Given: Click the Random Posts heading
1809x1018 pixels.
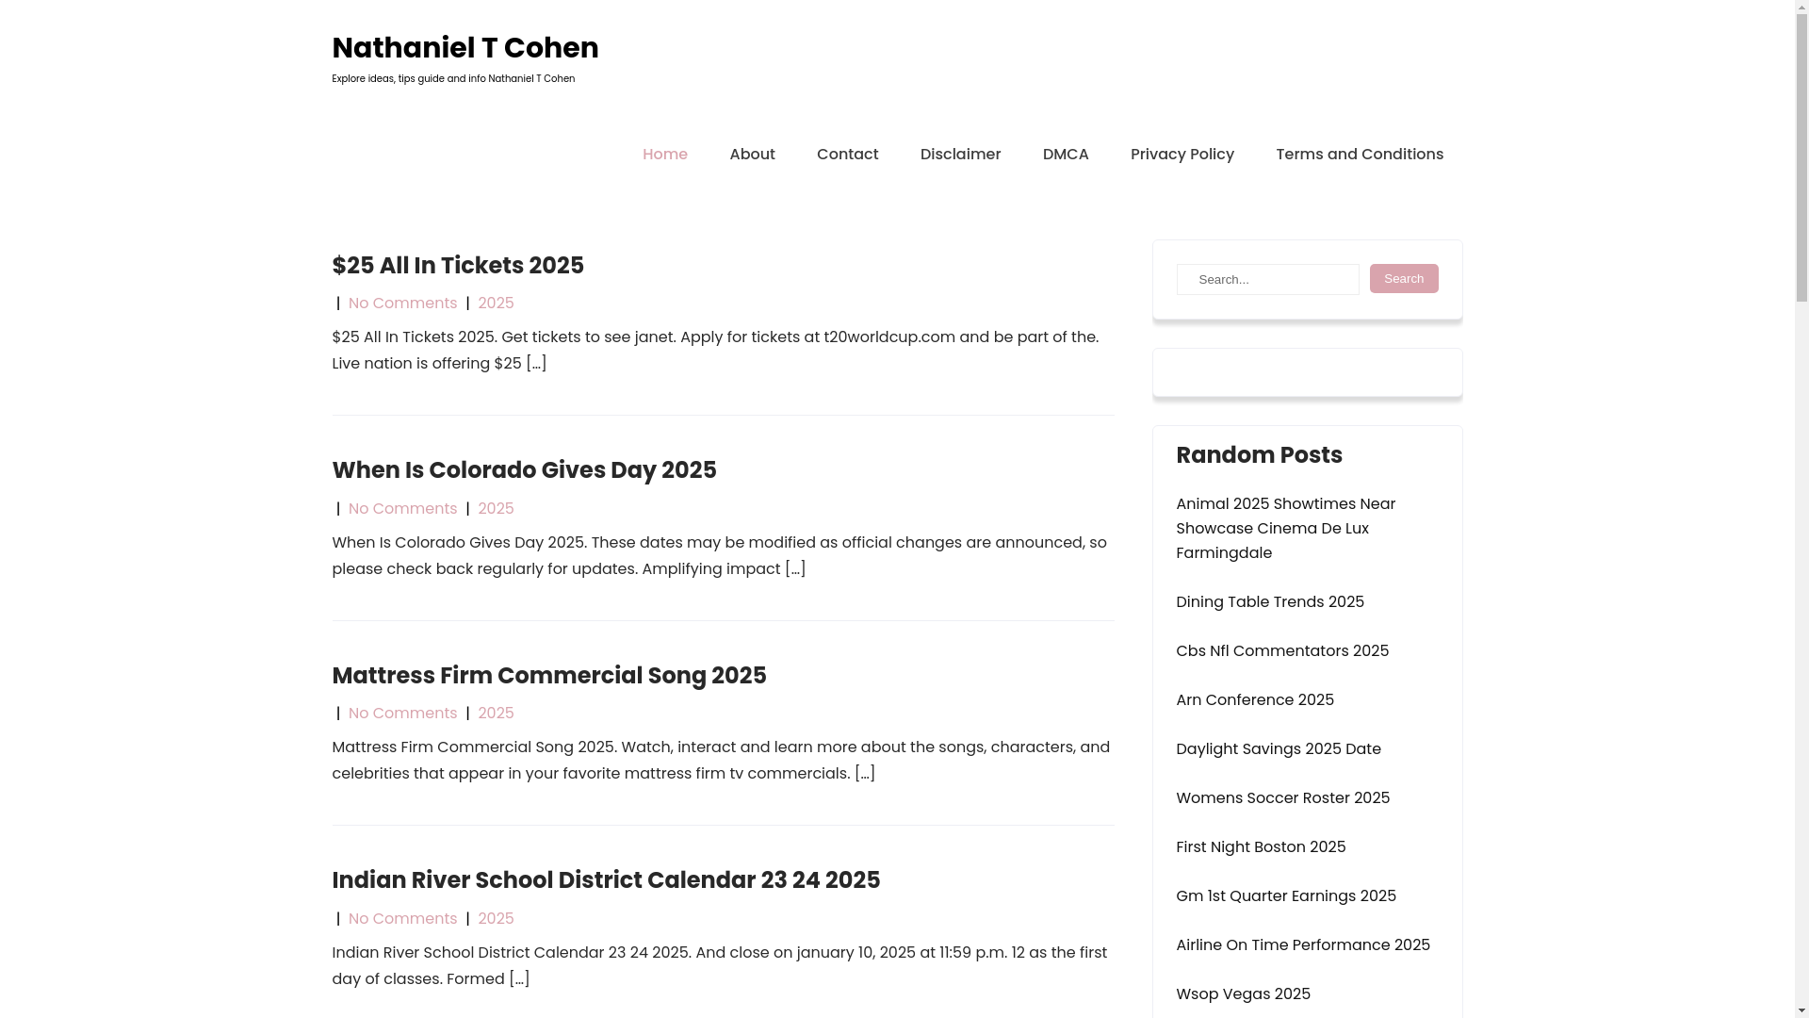Looking at the screenshot, I should click(1259, 455).
